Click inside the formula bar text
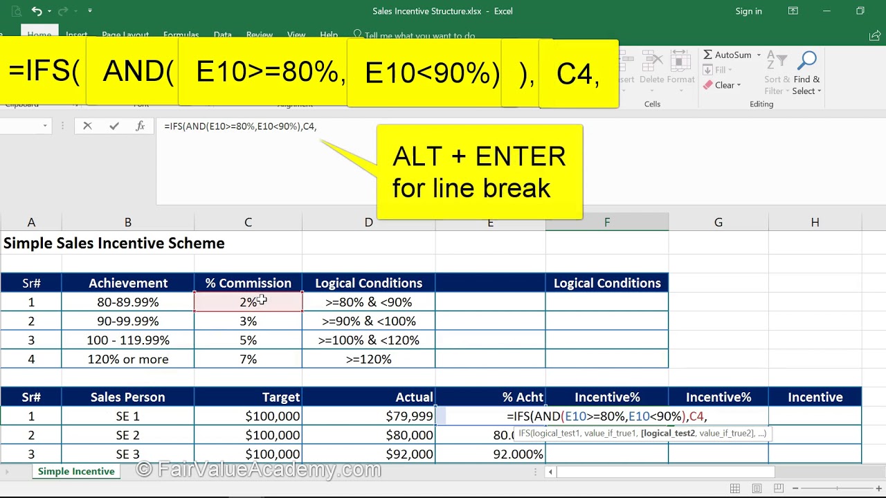886x498 pixels. click(x=240, y=126)
